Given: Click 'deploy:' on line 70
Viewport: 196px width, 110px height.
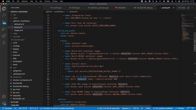Looking at the screenshot, I should 62,99.
